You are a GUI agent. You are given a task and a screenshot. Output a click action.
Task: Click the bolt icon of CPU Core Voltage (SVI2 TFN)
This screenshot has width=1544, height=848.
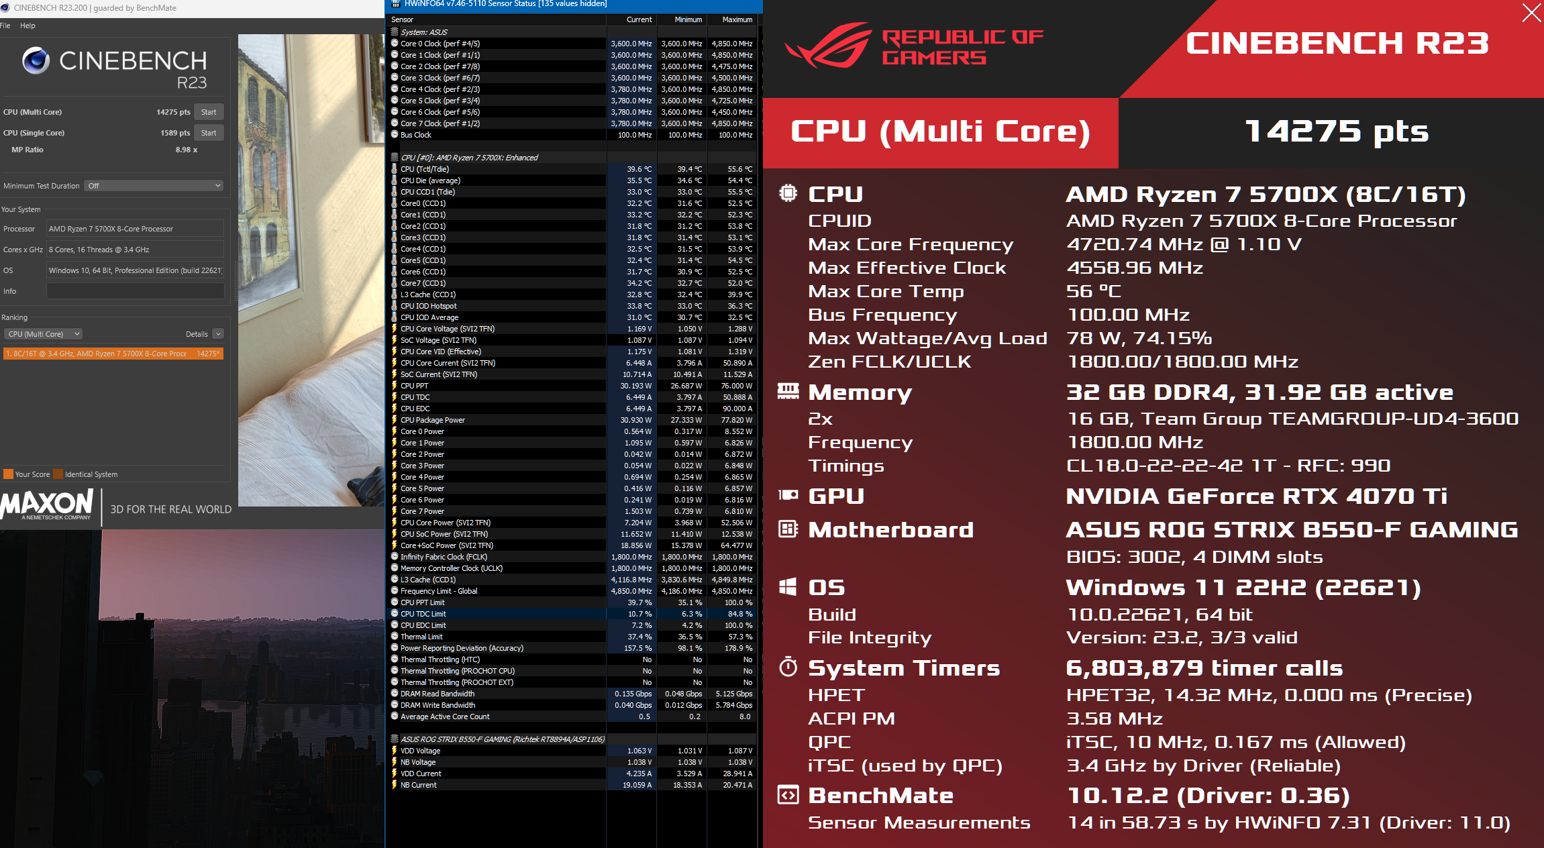point(395,329)
